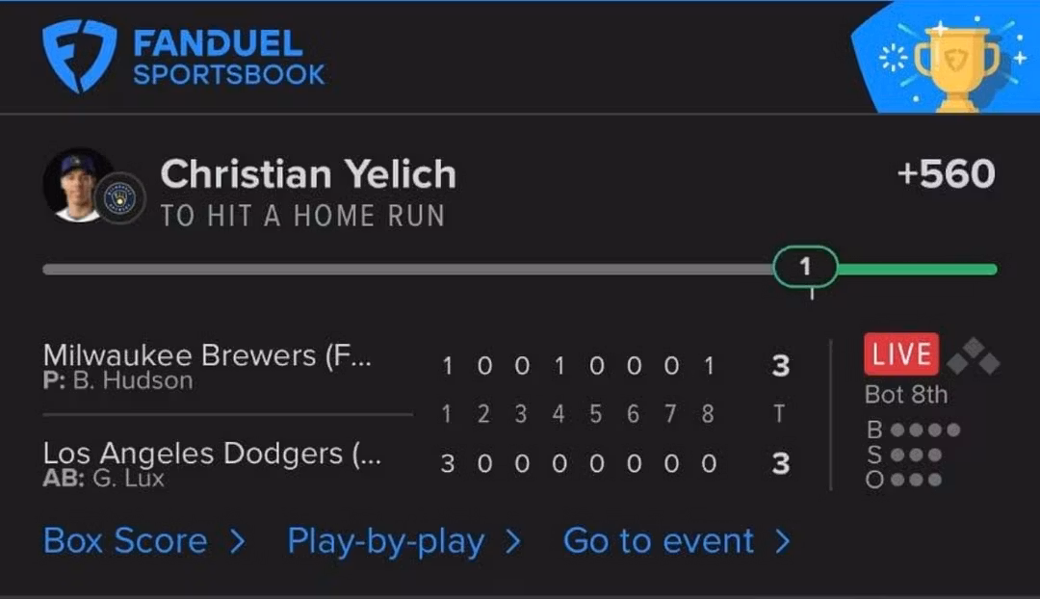The width and height of the screenshot is (1040, 599).
Task: Select the Milwaukee Brewers team row
Action: click(x=207, y=366)
